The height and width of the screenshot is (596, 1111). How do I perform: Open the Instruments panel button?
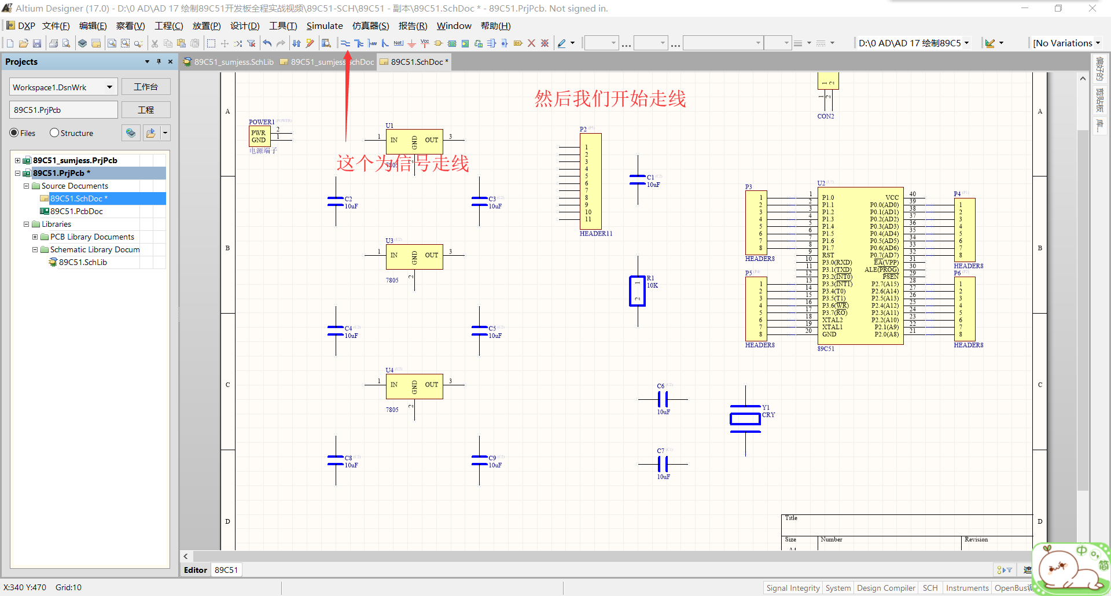coord(967,588)
